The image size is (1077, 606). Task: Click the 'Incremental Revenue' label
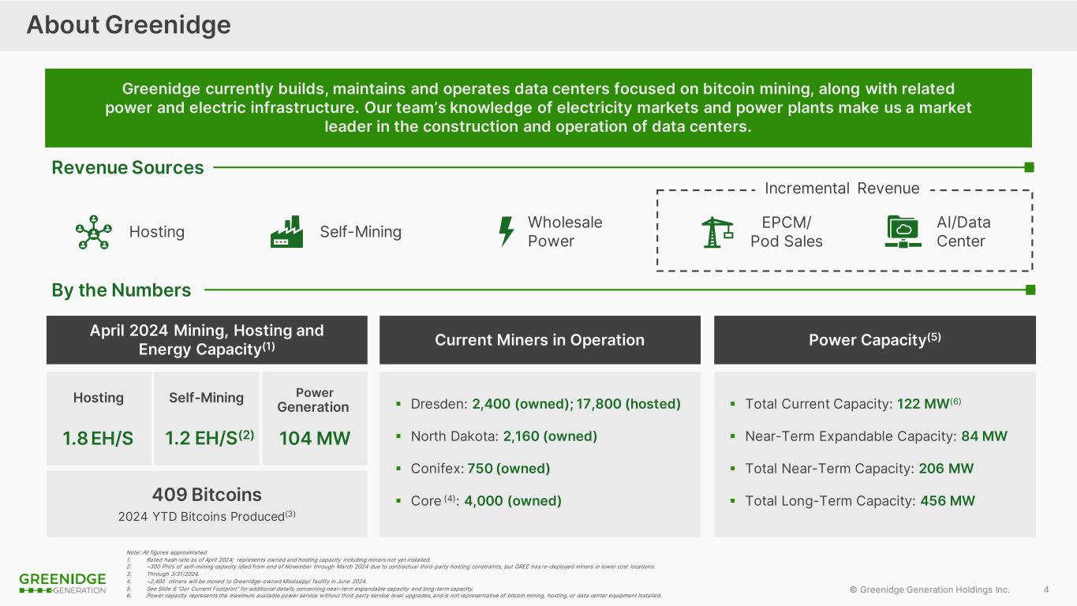pos(842,189)
